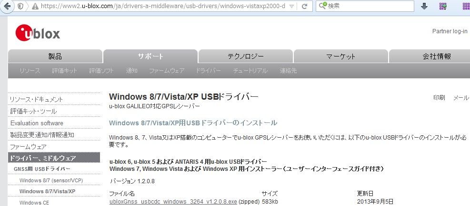Image resolution: width=470 pixels, height=206 pixels.
Task: Click the 印刷 print link
Action: pos(439,97)
